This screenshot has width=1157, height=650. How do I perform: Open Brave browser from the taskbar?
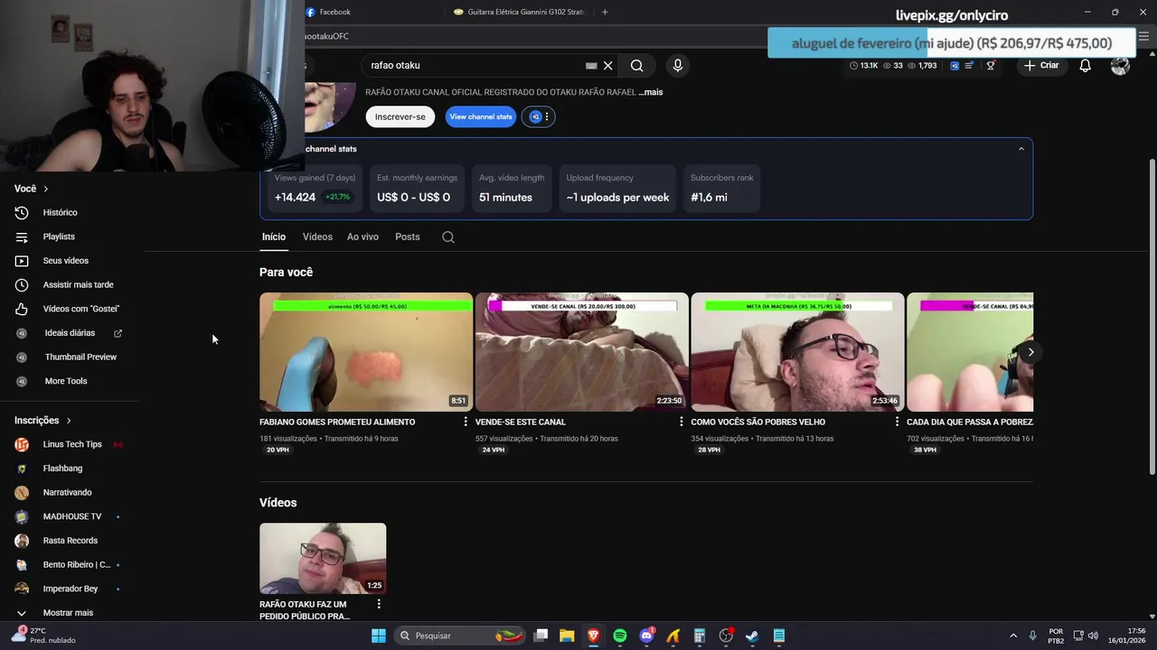(594, 636)
